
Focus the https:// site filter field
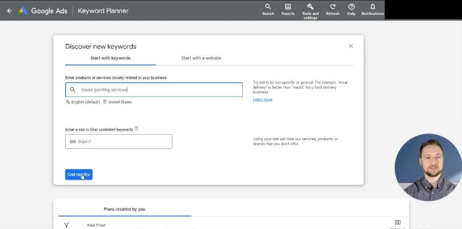tap(119, 142)
